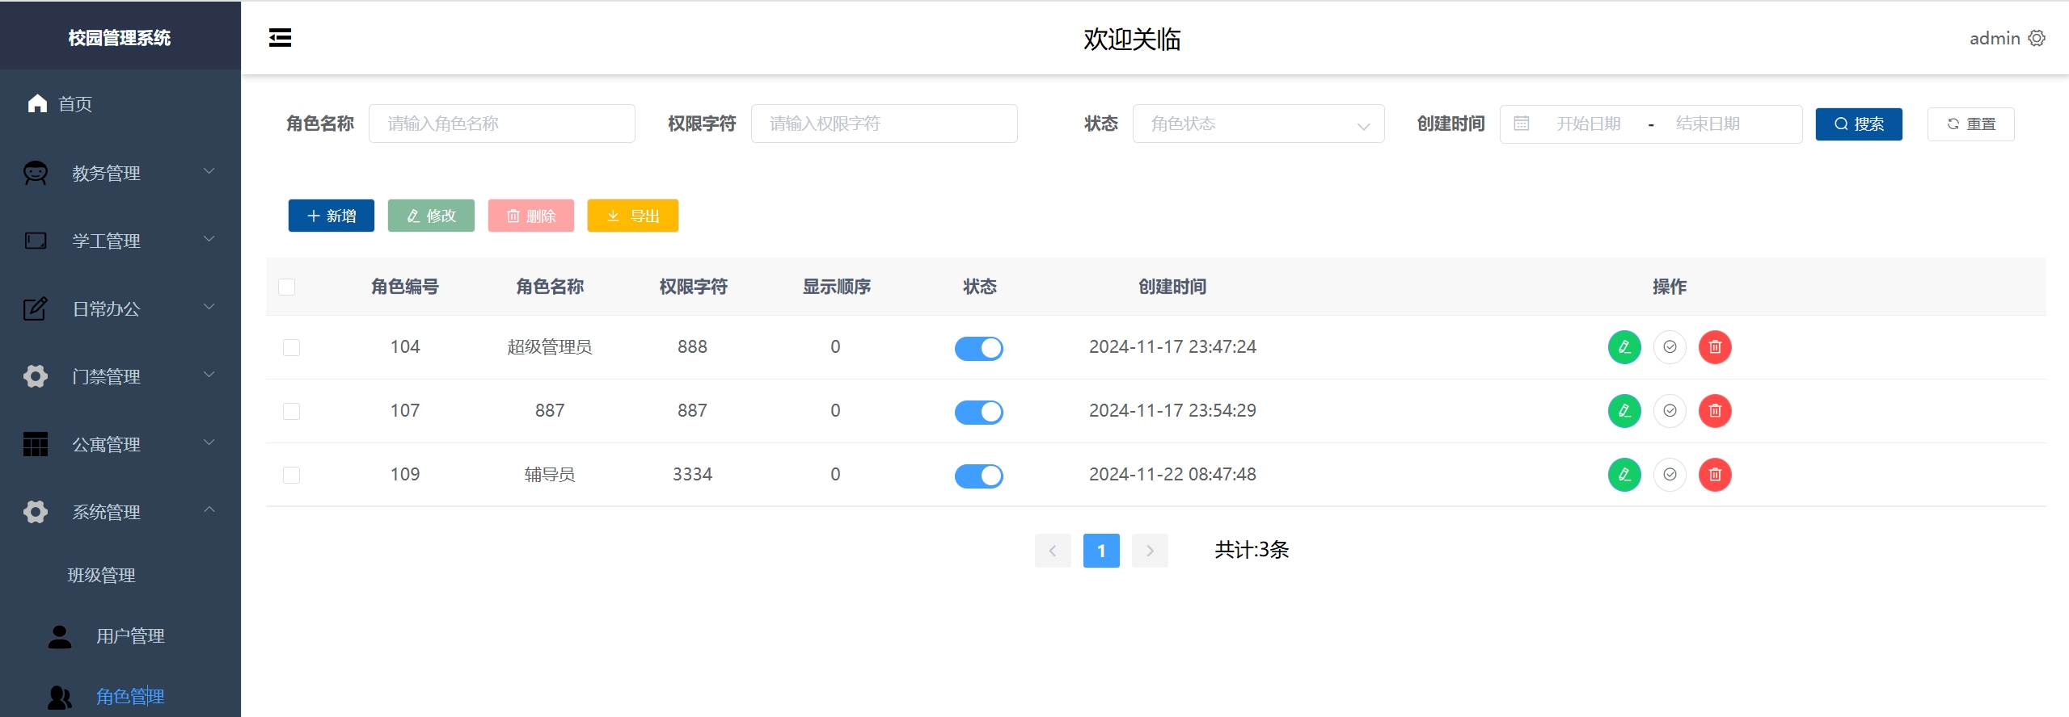Expand the 教务管理 menu chevron
This screenshot has width=2069, height=717.
209,171
